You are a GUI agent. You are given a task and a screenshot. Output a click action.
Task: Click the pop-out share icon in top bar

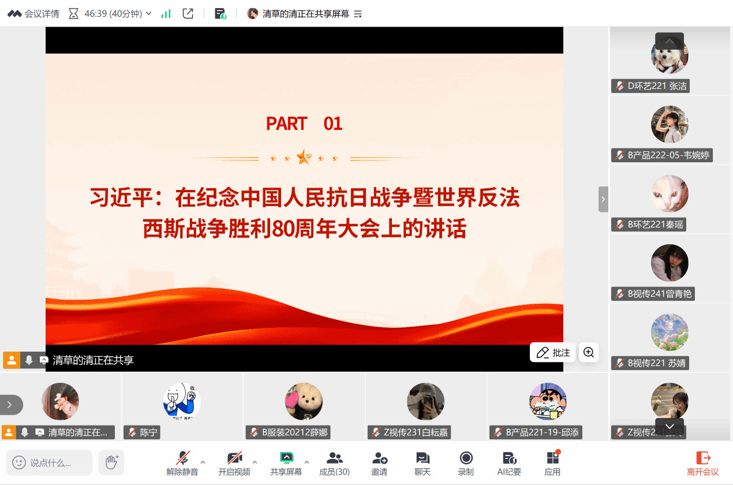[188, 13]
